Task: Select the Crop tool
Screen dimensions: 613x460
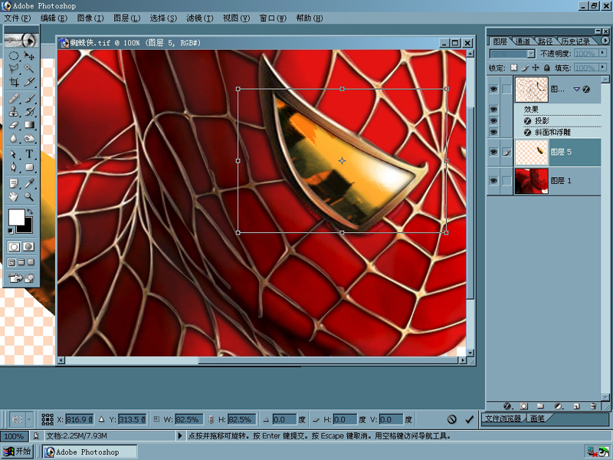Action: click(x=14, y=82)
